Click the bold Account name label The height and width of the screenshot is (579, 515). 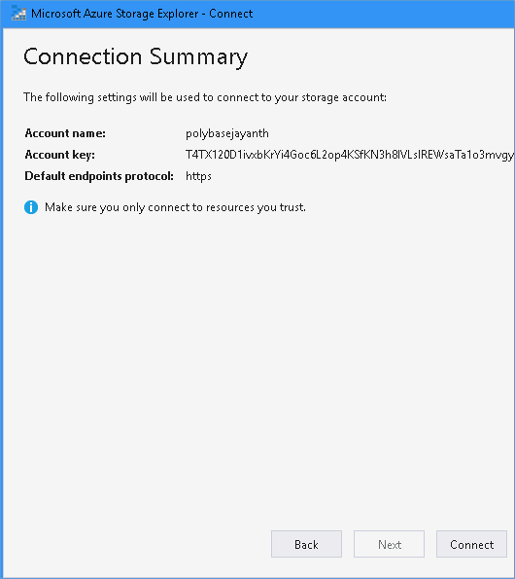click(x=65, y=133)
